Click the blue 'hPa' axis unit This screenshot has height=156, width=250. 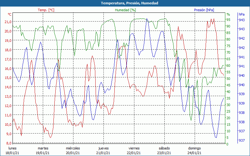(x=242, y=14)
